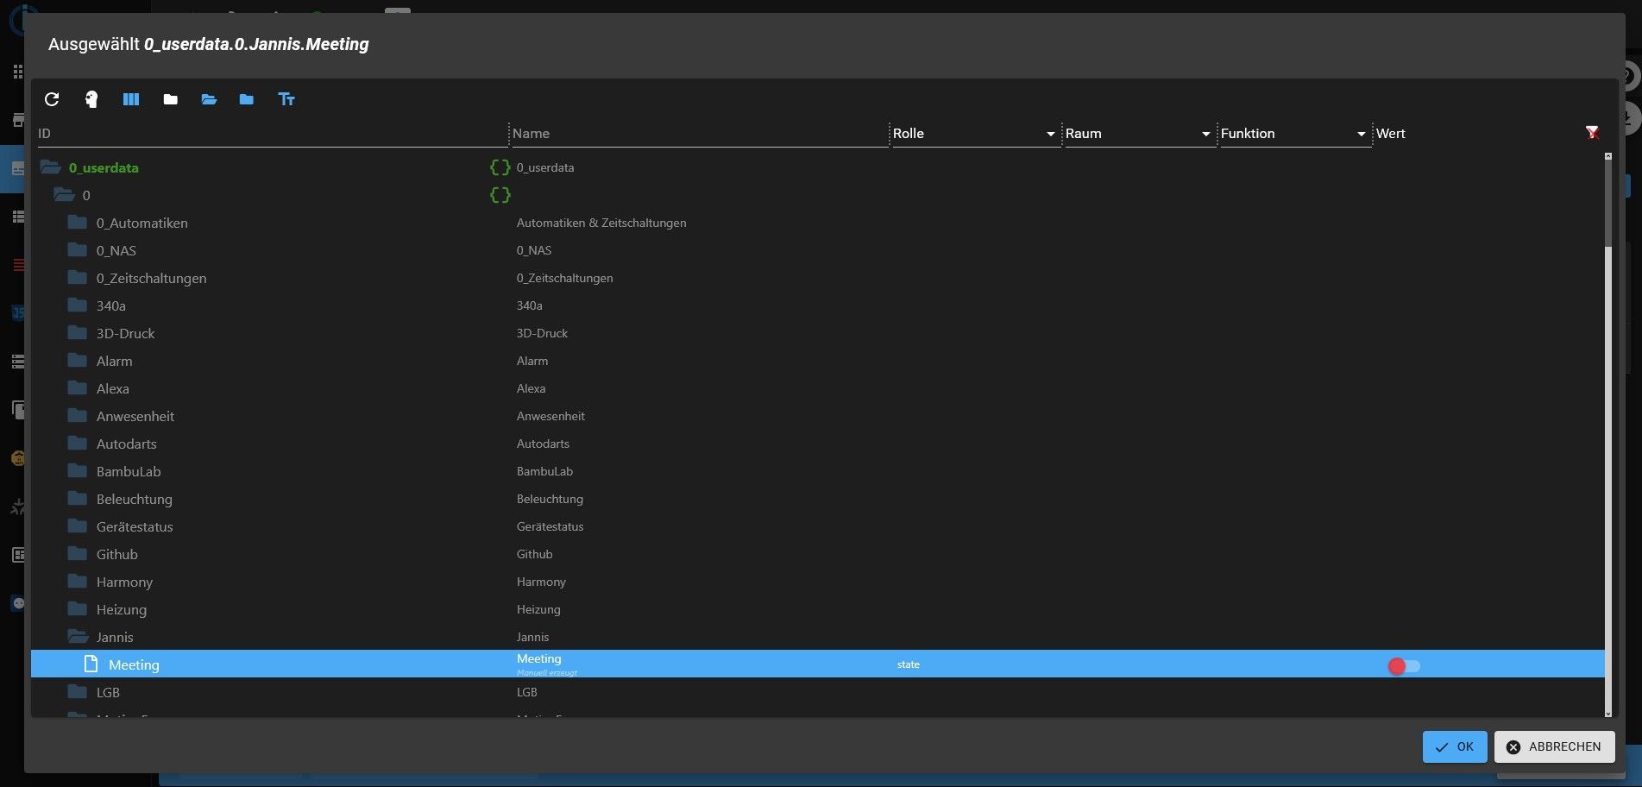The image size is (1642, 787).
Task: Collapse the 0_userdata root folder
Action: (x=51, y=167)
